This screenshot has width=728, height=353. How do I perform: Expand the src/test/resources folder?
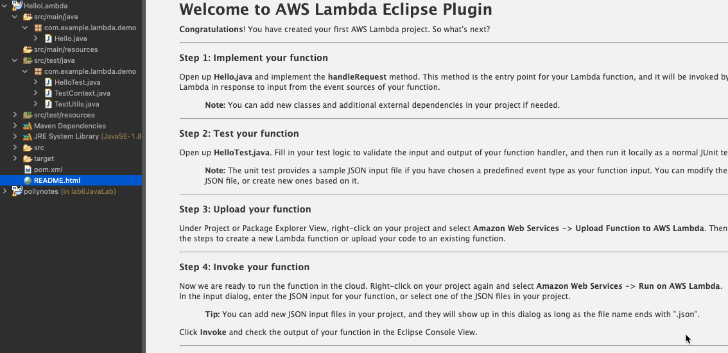15,115
